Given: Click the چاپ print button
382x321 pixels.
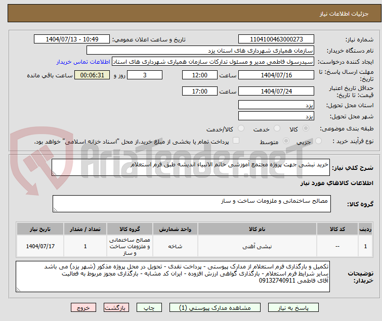Looking at the screenshot, I should point(149,308).
